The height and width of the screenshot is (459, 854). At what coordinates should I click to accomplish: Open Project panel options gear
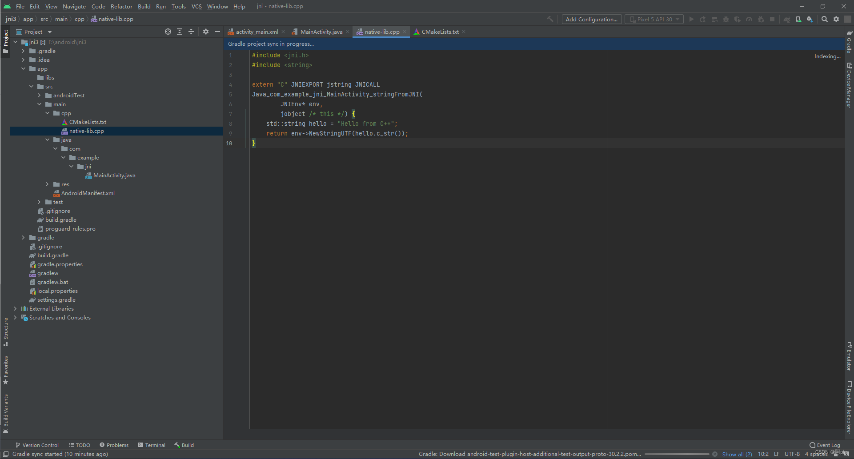(x=206, y=32)
